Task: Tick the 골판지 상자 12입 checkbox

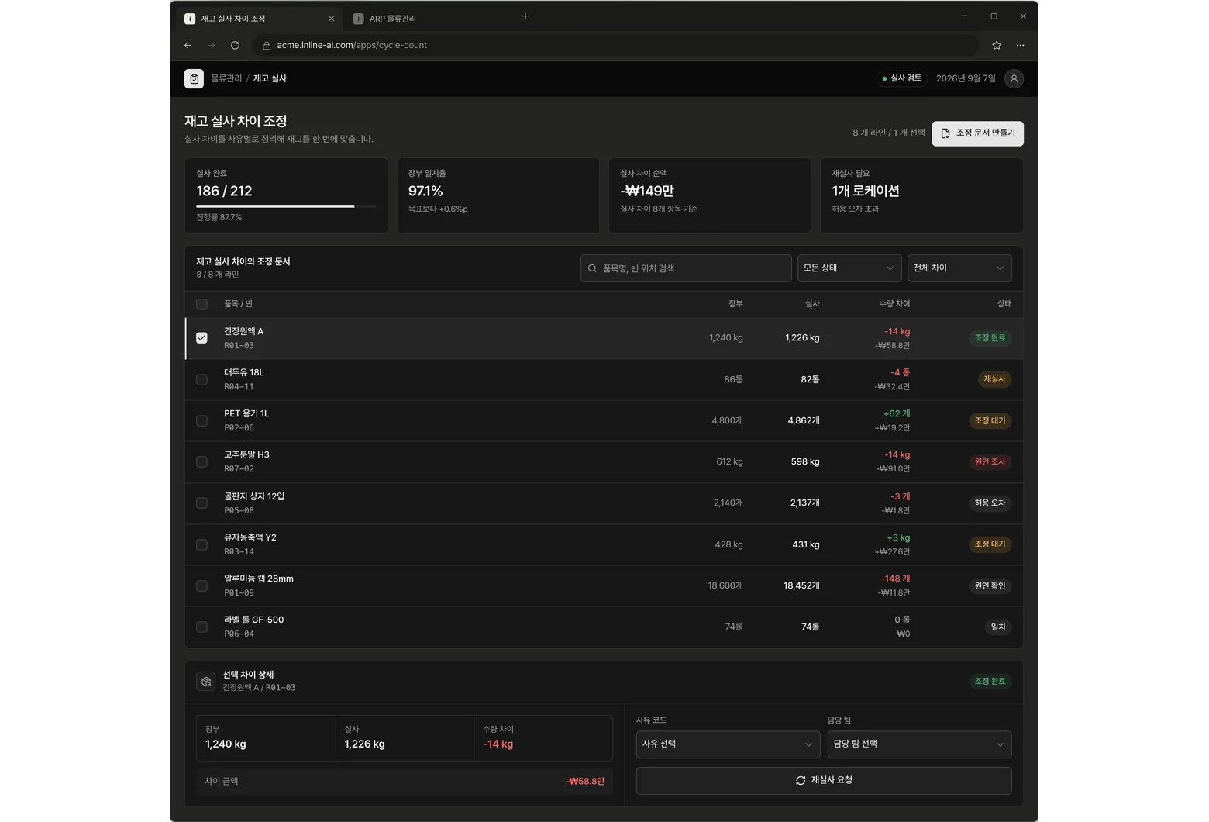Action: pyautogui.click(x=201, y=503)
